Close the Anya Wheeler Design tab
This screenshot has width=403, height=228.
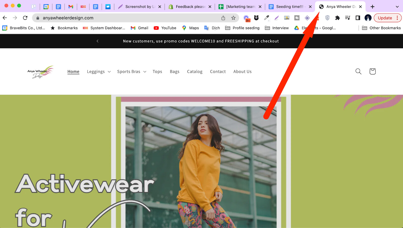pos(360,7)
